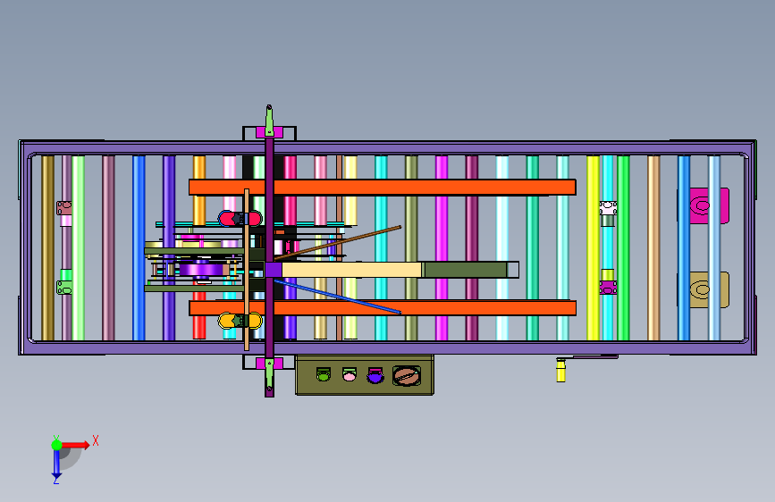Select the upper orange guide rail
The width and height of the screenshot is (775, 502).
(x=382, y=188)
